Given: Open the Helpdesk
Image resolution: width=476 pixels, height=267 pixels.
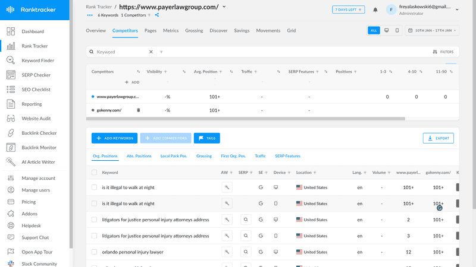Looking at the screenshot, I should pos(31,226).
